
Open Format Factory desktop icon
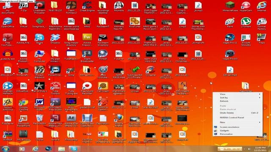coord(262,22)
